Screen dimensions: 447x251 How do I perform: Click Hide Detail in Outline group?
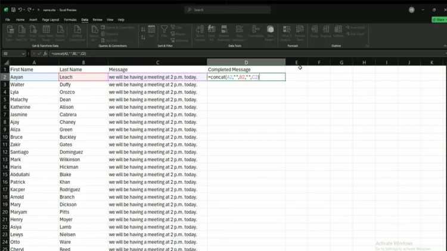355,34
